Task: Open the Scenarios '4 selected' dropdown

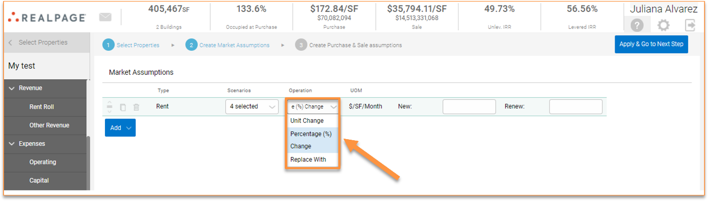Action: [x=252, y=107]
